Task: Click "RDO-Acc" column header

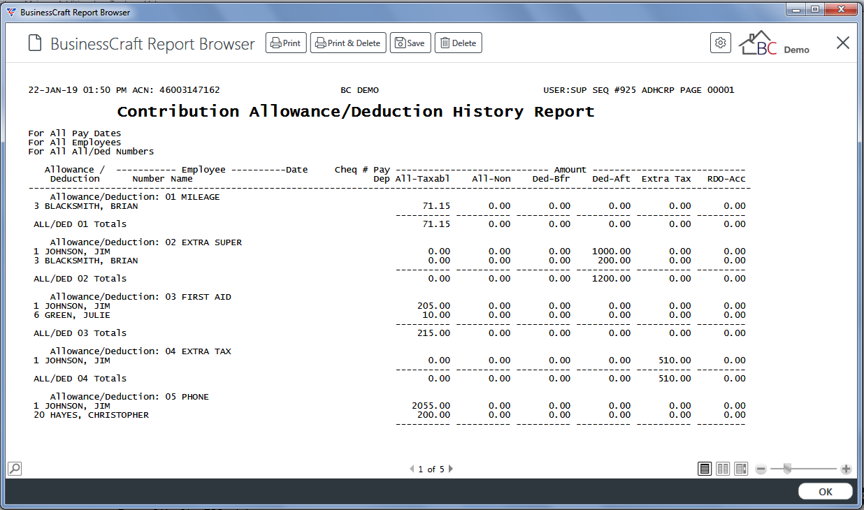Action: point(726,179)
